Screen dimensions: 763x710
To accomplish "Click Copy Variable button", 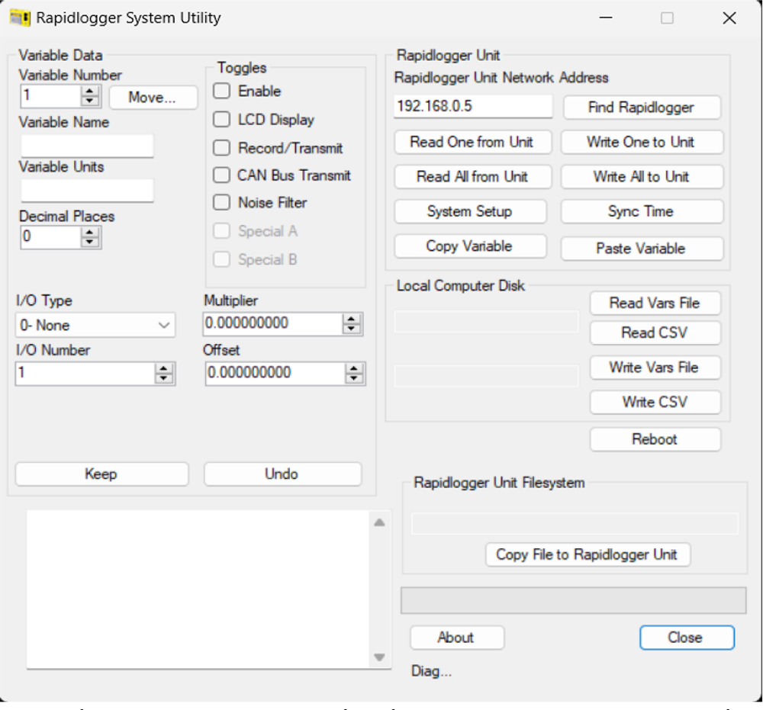I will tap(470, 246).
